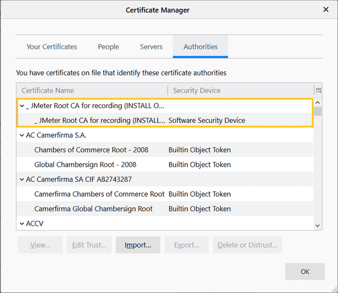Select Camerfirma Global Chambersign Root
338x293 pixels.
click(x=165, y=209)
